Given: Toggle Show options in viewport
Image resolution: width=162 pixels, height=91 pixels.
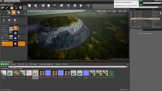Looking at the screenshot, I should (44, 11).
